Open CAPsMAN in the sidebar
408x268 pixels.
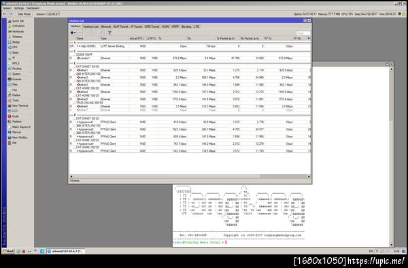(18, 26)
